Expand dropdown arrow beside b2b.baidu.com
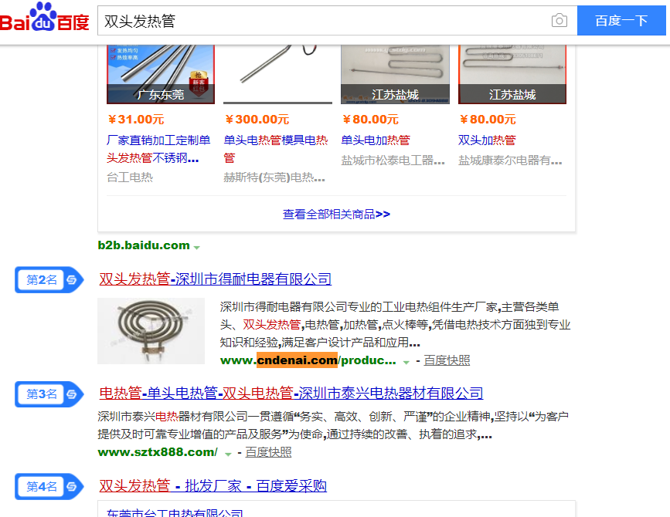The height and width of the screenshot is (517, 670). [196, 247]
